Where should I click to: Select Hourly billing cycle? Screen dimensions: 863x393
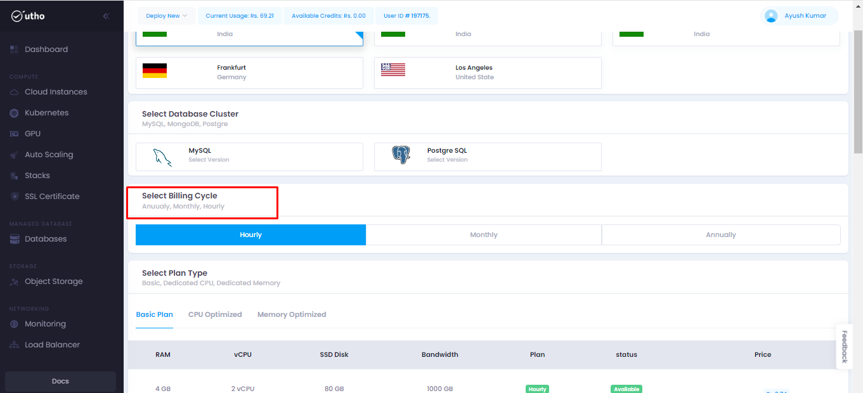coord(250,235)
